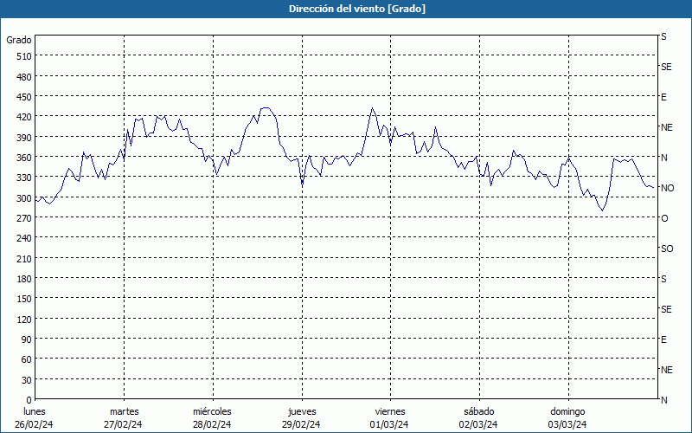Pick the 390 tick label on the left axis
Viewport: 692px width, 433px height.
(x=24, y=138)
